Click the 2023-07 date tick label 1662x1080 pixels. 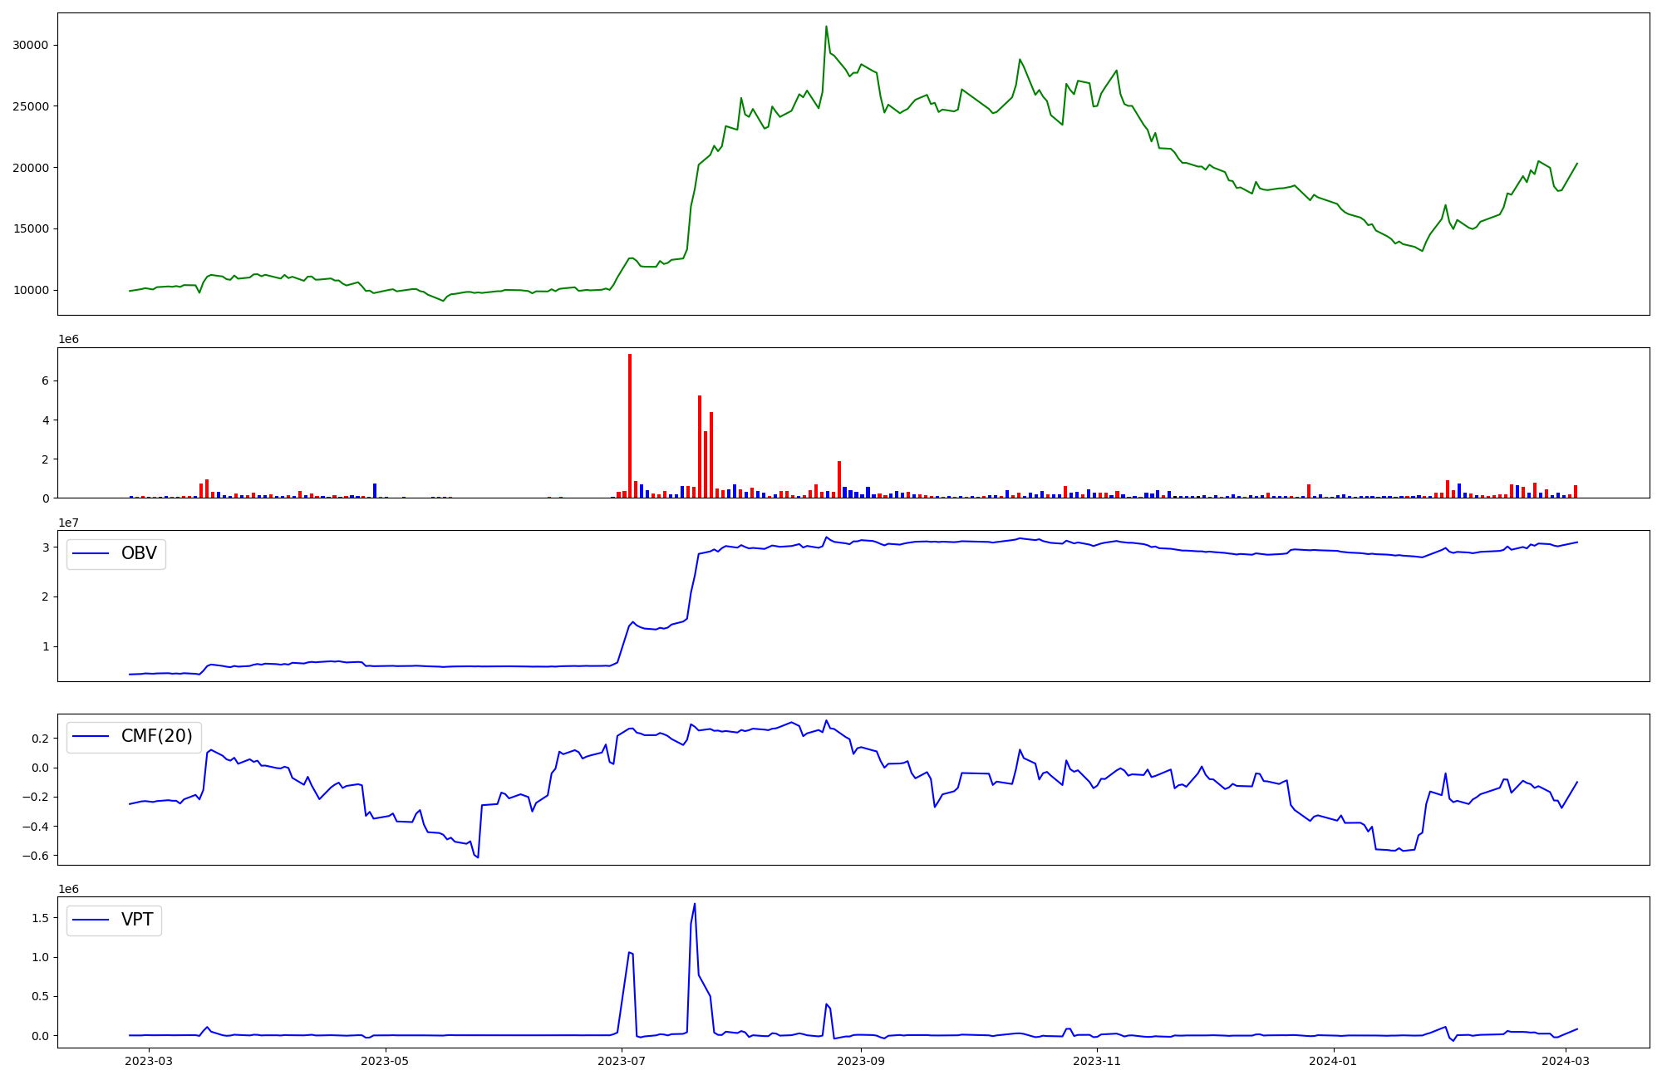pos(622,1061)
